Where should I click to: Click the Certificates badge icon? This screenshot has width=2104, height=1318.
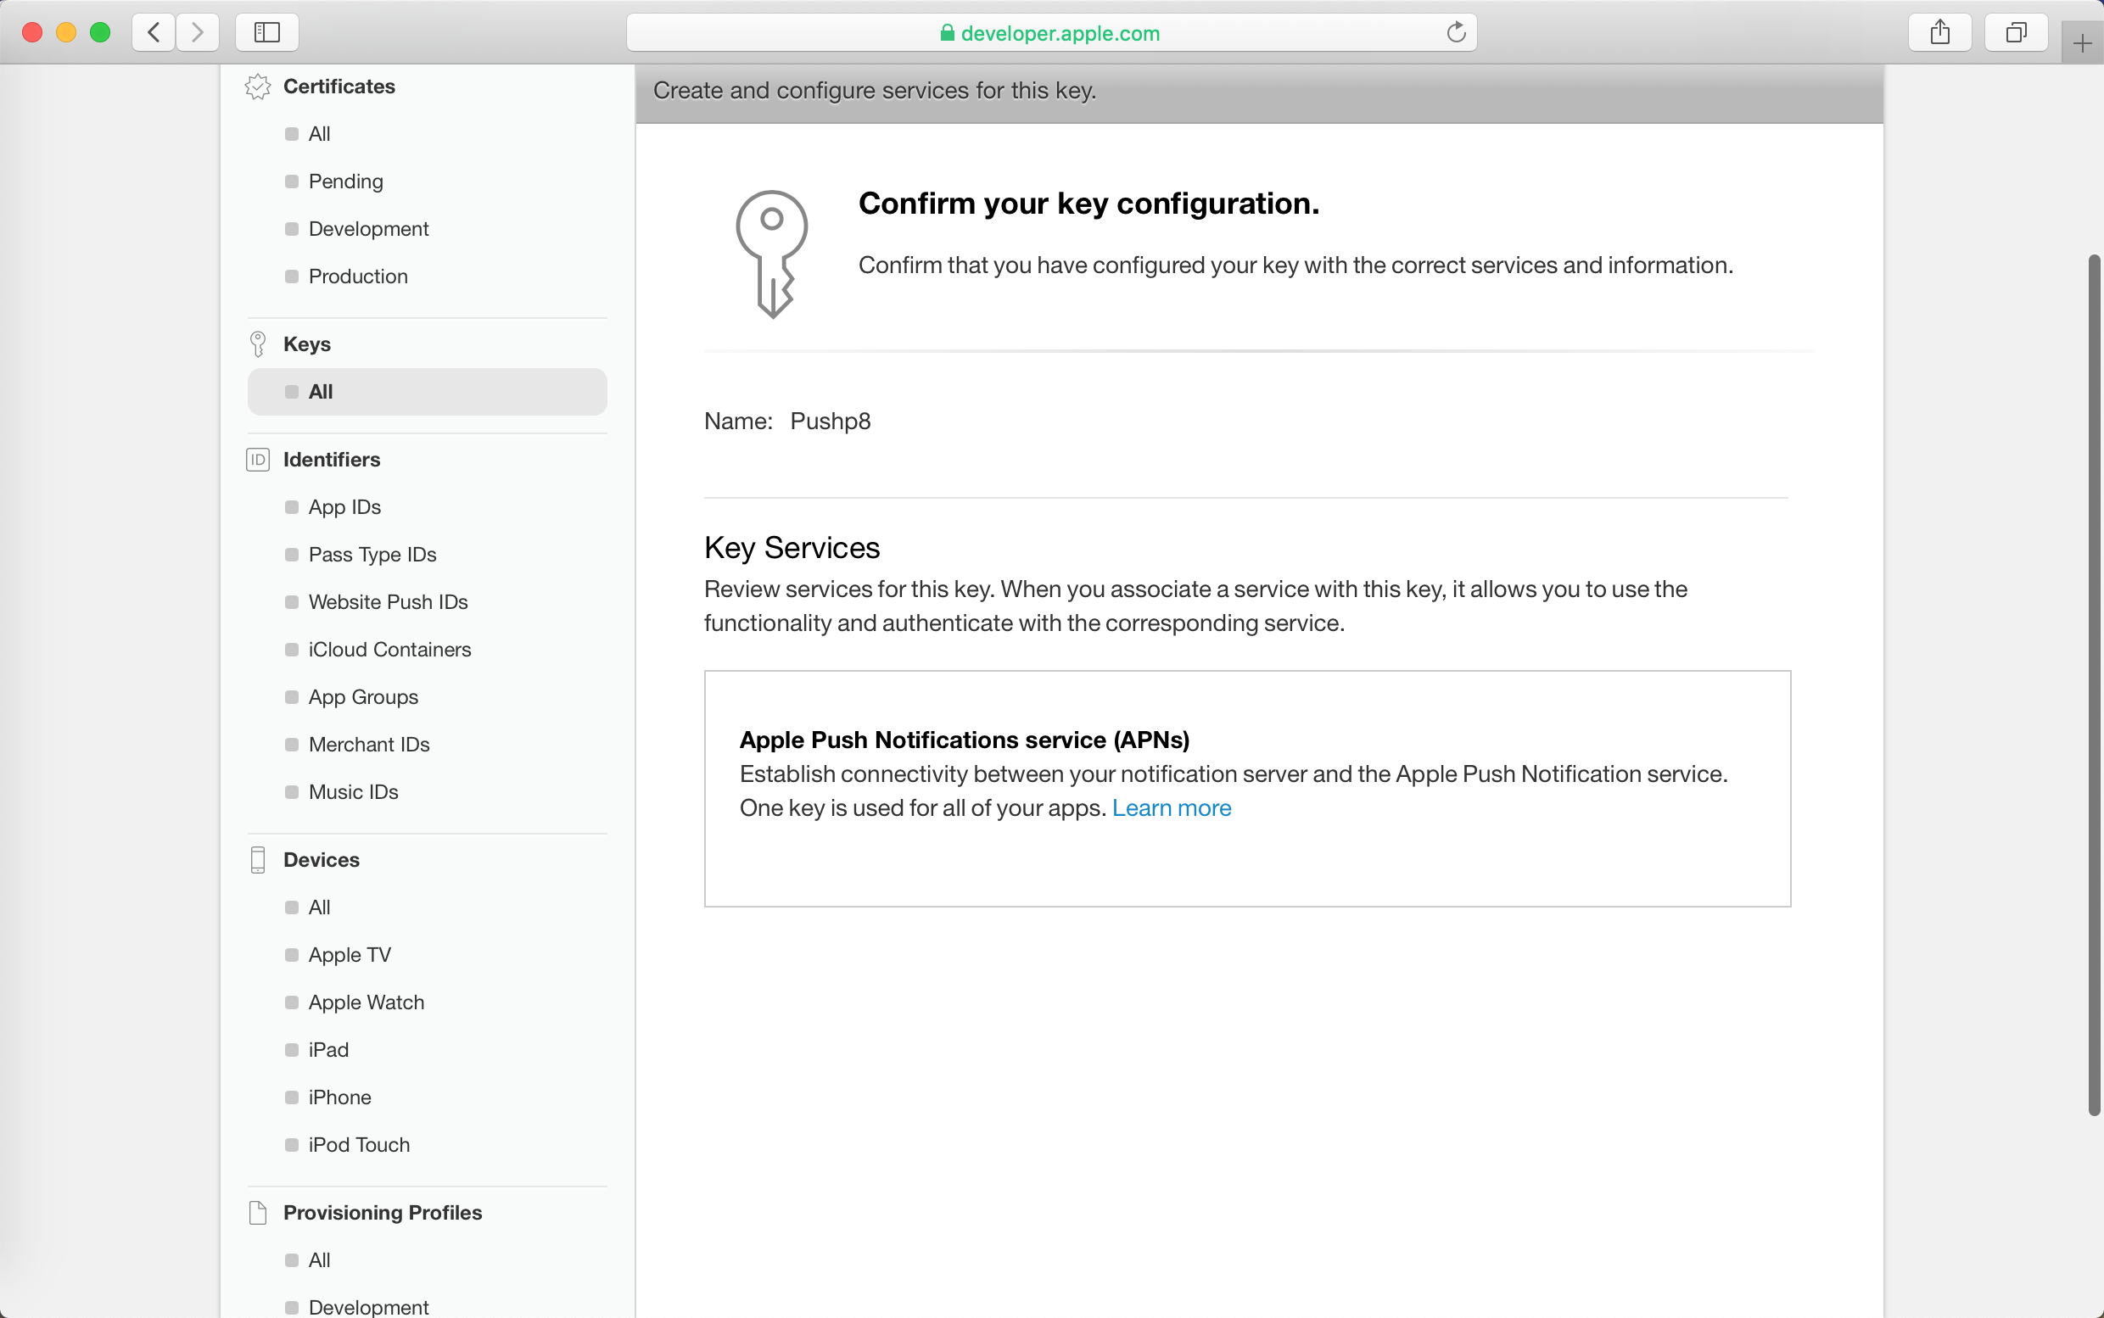tap(258, 87)
